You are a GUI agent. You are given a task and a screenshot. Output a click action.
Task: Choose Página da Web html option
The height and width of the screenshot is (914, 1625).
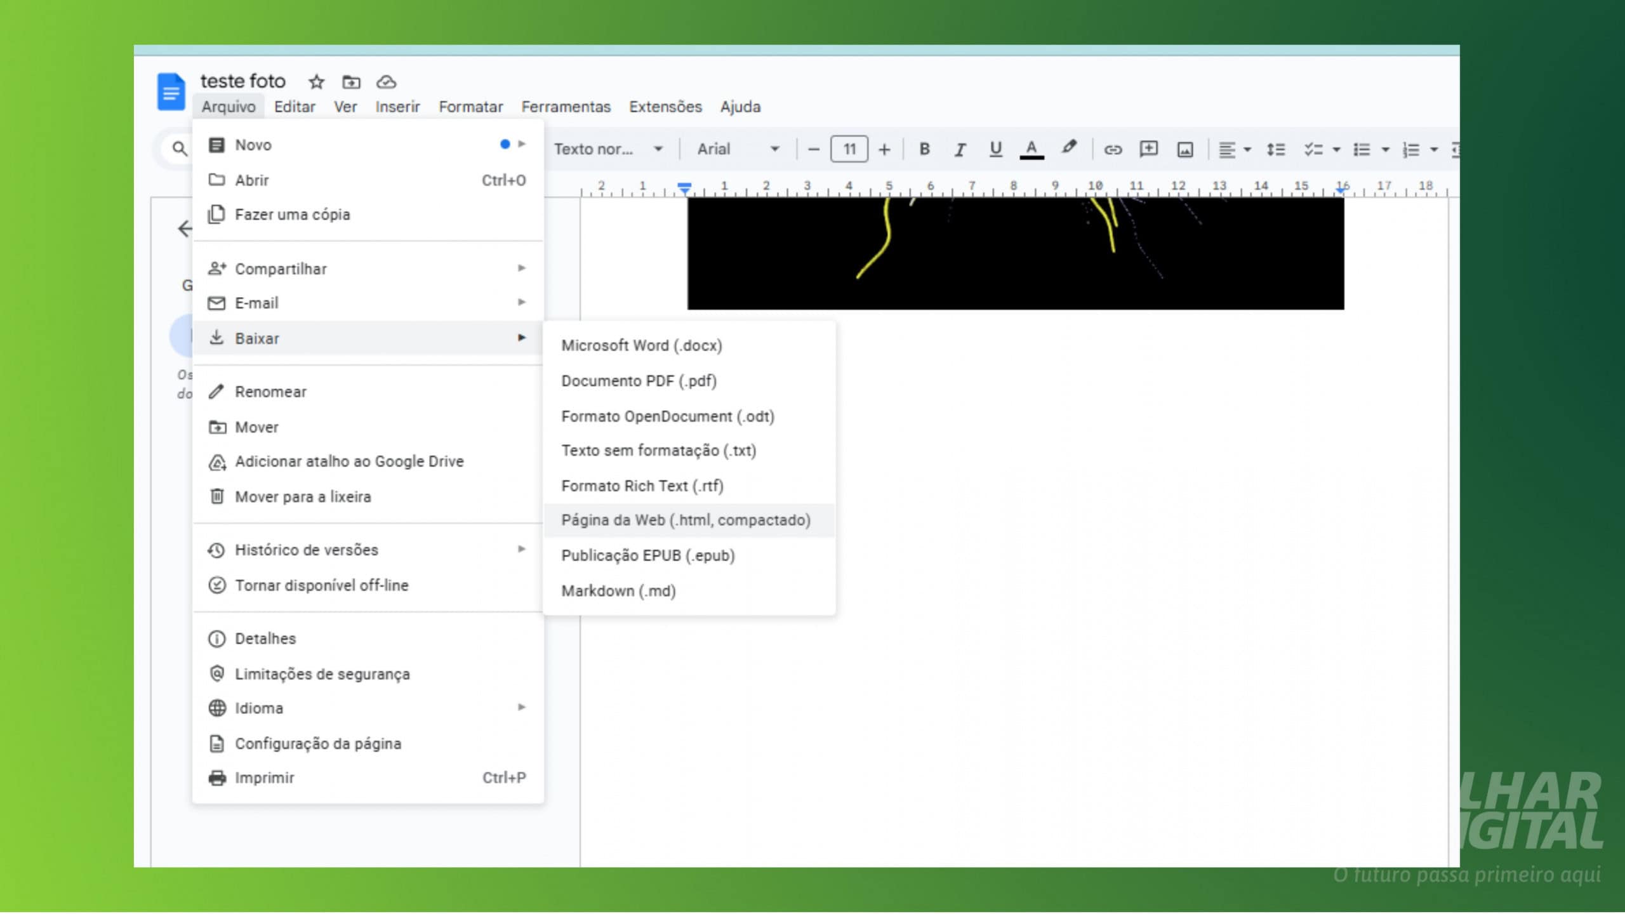(686, 520)
